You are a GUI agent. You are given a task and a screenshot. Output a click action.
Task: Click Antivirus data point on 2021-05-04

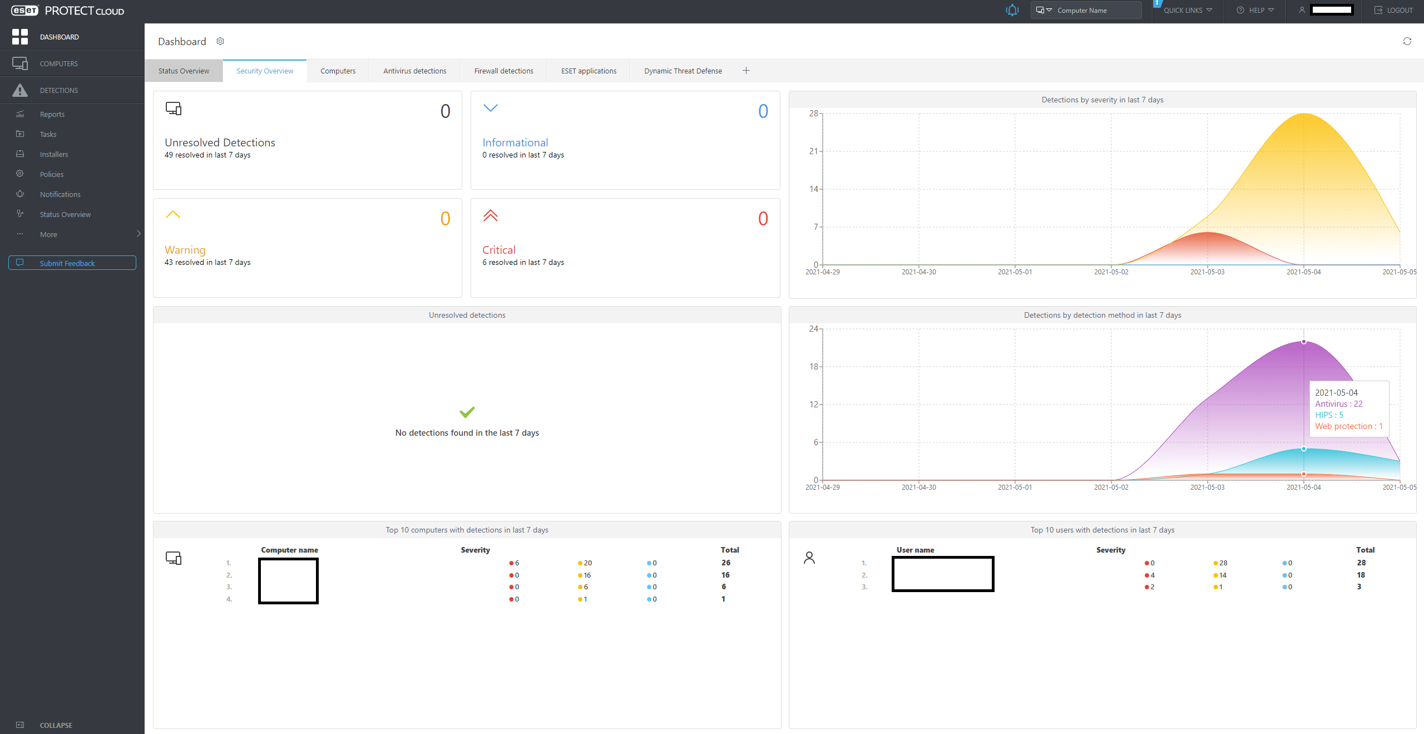pyautogui.click(x=1303, y=342)
